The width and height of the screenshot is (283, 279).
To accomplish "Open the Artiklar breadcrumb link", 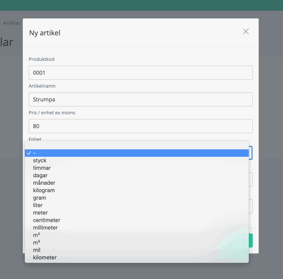I will click(x=11, y=23).
